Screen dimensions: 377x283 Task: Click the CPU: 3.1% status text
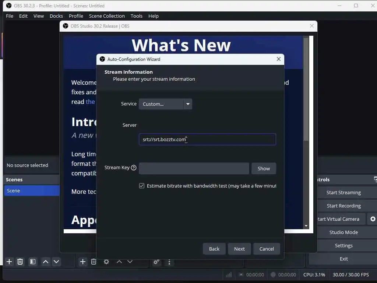point(314,275)
